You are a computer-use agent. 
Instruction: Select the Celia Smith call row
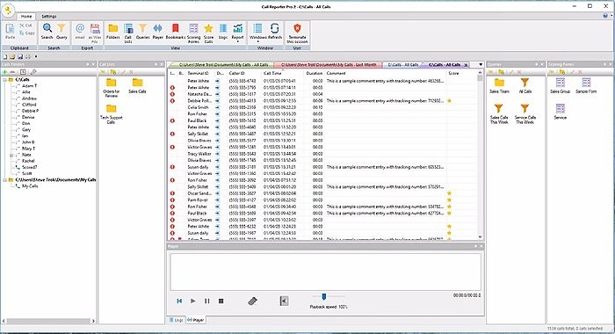[322, 107]
